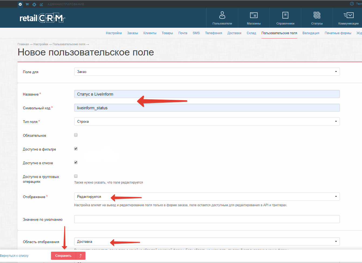
Task: Open the crosshair marketing icon in top bar
Action: [x=34, y=4]
